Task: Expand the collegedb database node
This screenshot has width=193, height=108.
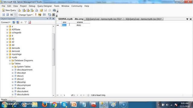Action: 7,33
